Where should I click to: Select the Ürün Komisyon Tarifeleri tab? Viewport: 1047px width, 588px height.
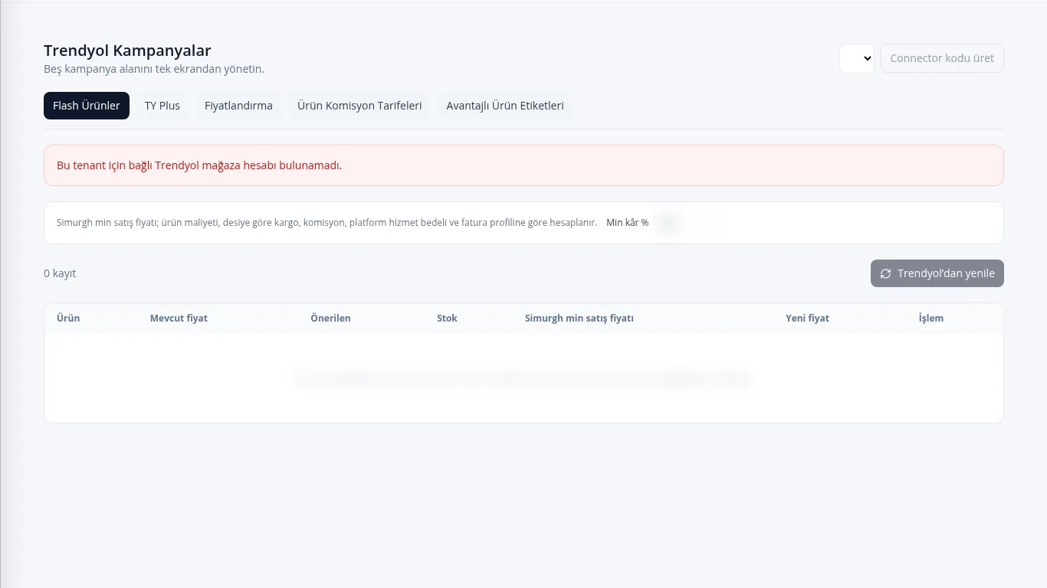point(359,106)
